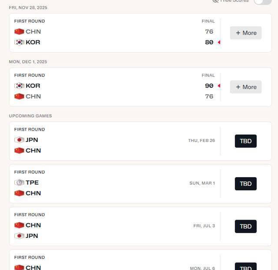Click China flag in Dec 1 game
This screenshot has width=278, height=270.
(19, 96)
